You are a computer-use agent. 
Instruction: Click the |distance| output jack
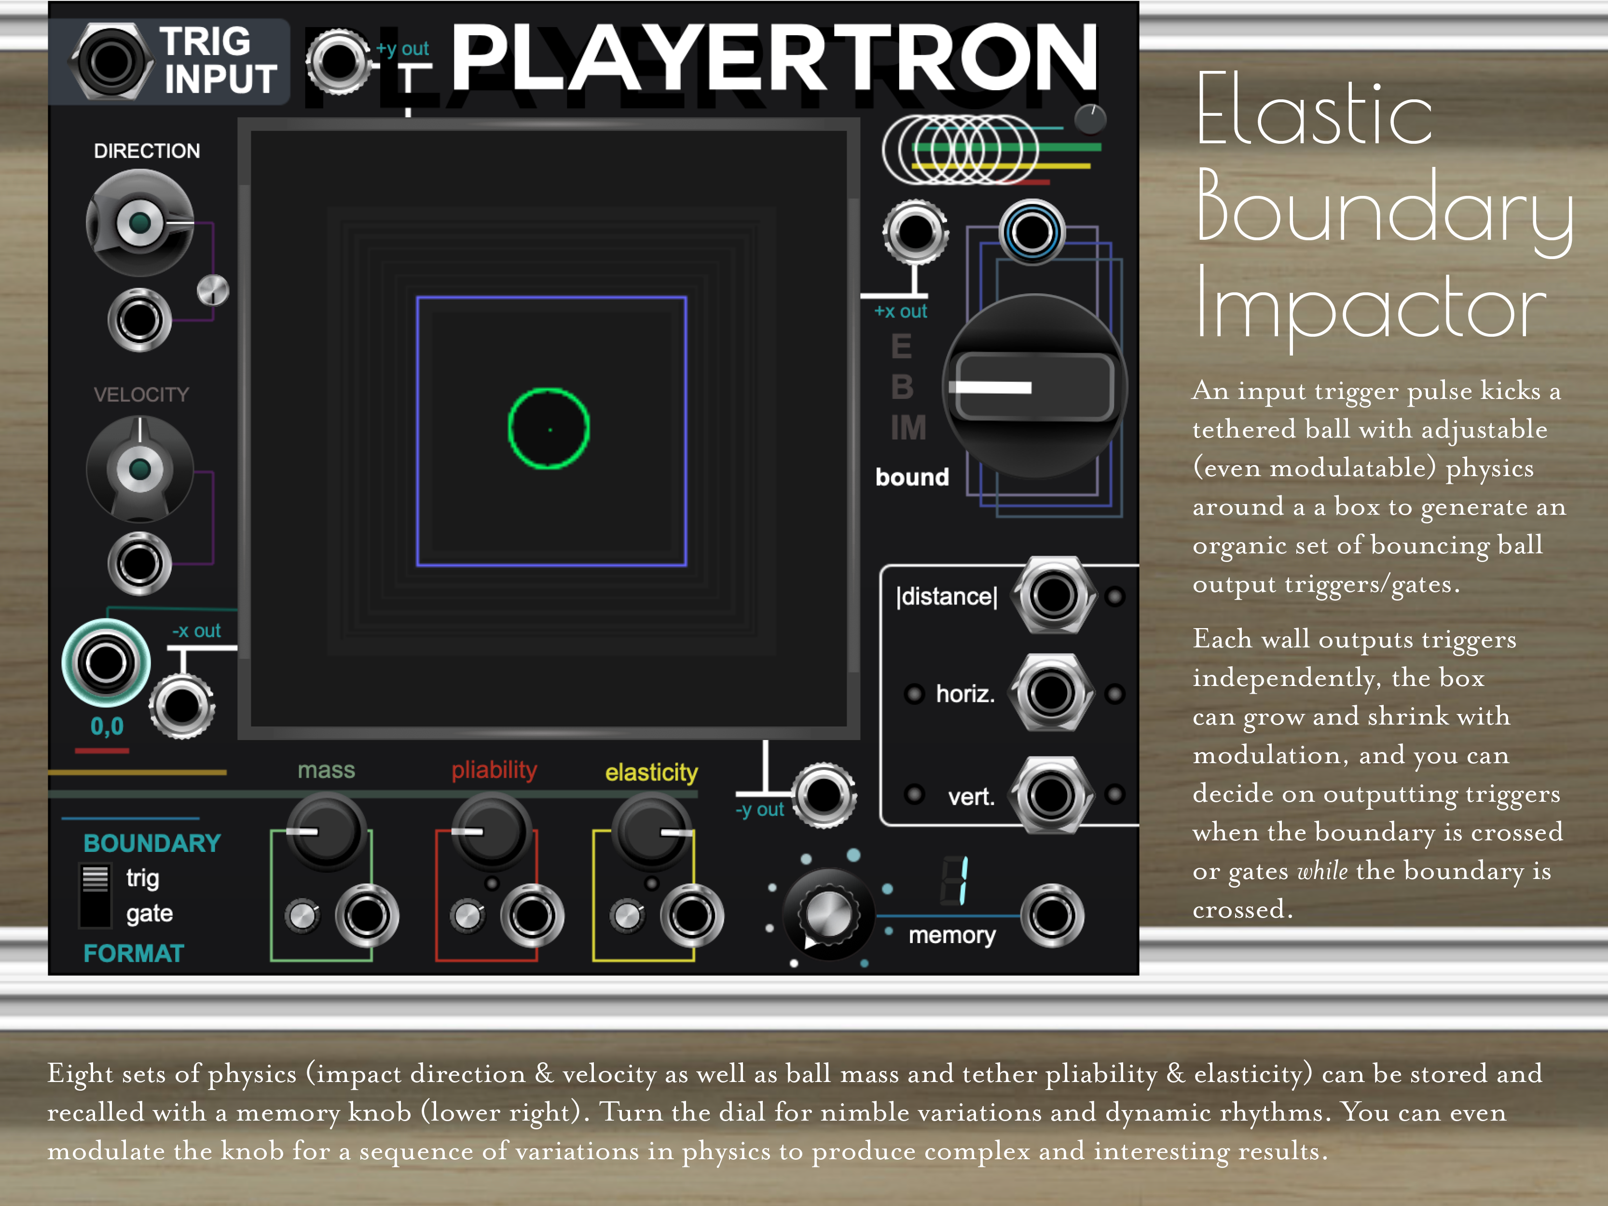click(x=1053, y=595)
